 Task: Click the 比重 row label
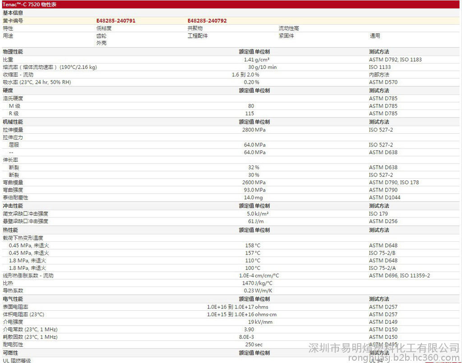coord(8,59)
